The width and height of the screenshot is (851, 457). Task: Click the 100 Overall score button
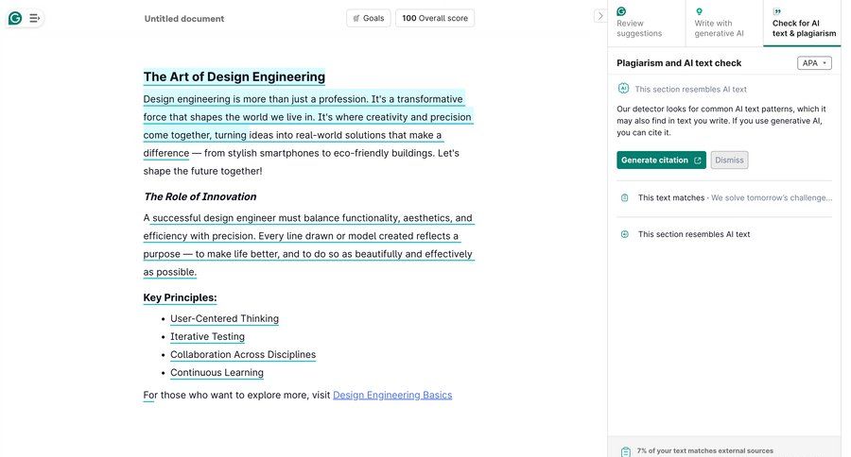[x=435, y=18]
